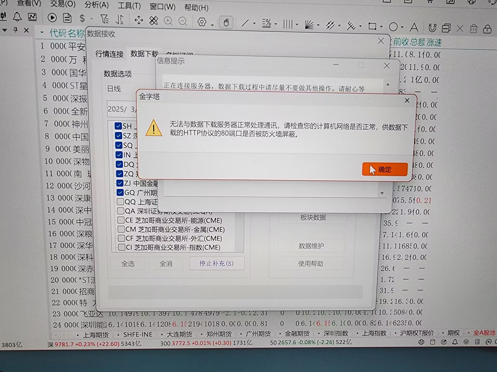The width and height of the screenshot is (497, 372).
Task: Click the filter list icon in the toolbar
Action: [104, 19]
